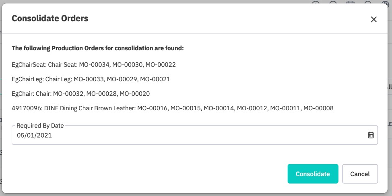Close the Consolidate Orders dialog
This screenshot has width=392, height=196.
coord(373,19)
